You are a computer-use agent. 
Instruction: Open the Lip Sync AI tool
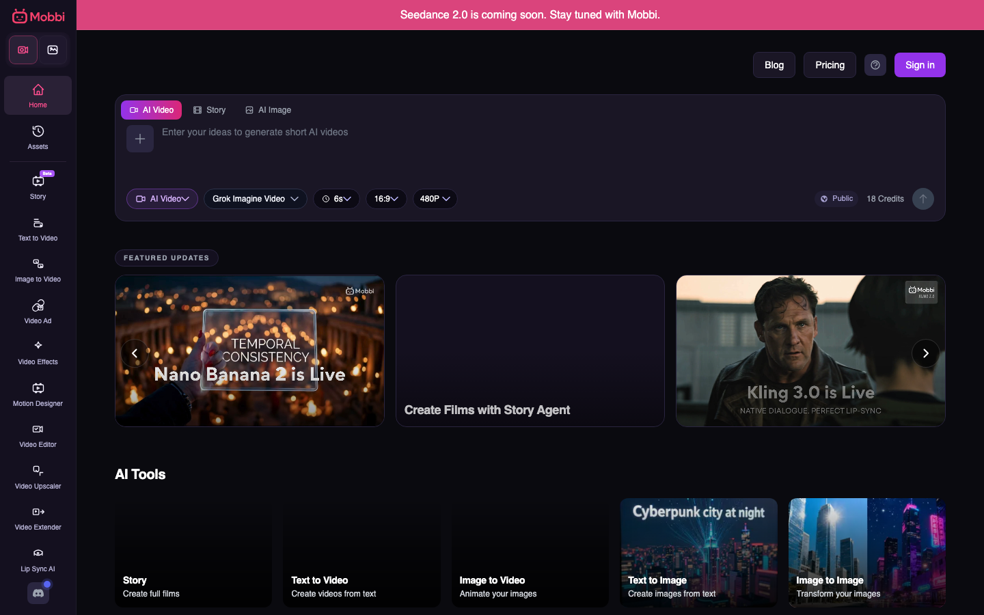[x=38, y=559]
